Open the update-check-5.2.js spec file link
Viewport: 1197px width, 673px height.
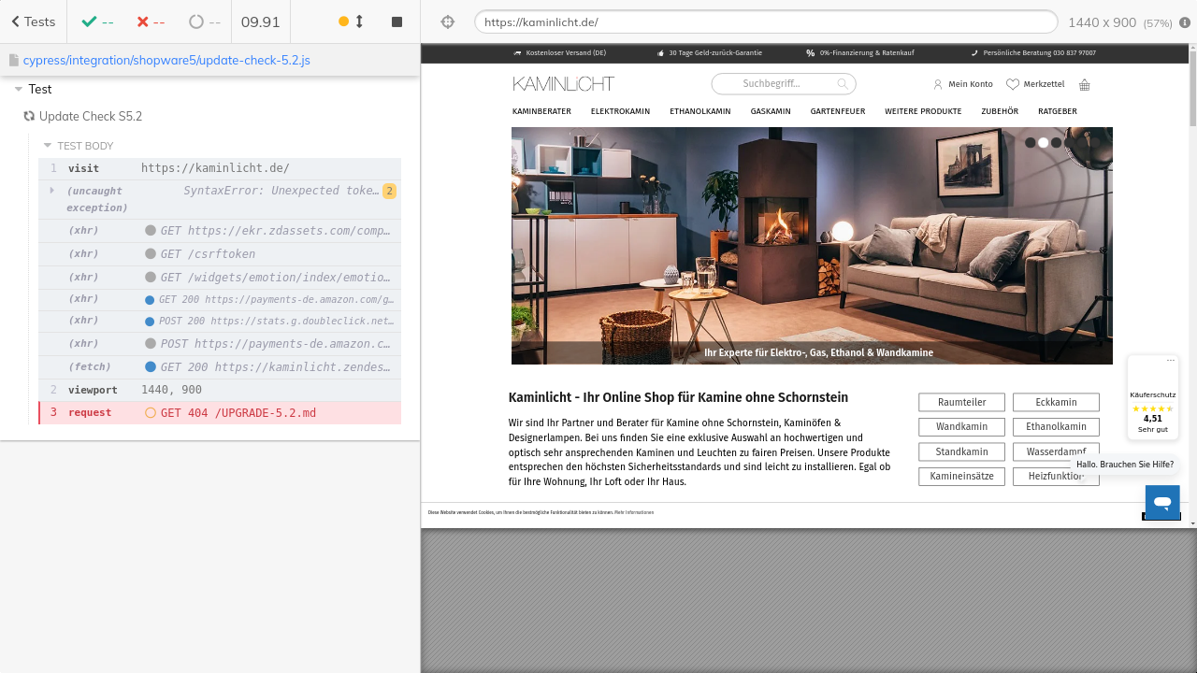coord(166,60)
